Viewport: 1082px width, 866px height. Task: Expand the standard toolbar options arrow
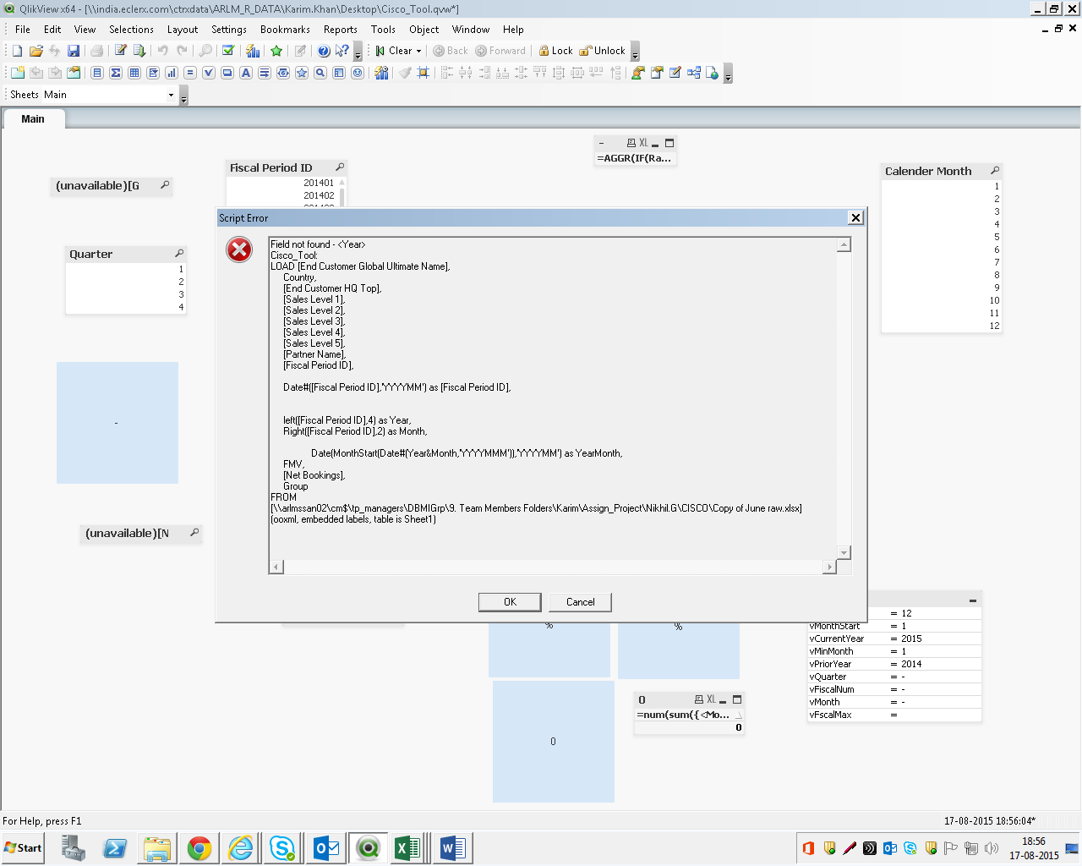(358, 52)
